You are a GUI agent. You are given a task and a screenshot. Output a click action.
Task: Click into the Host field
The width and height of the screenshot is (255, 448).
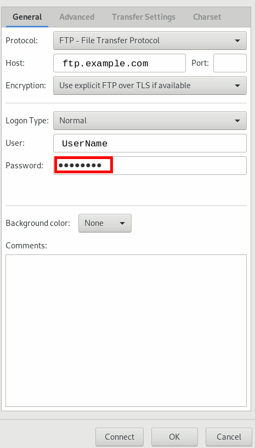(x=120, y=63)
